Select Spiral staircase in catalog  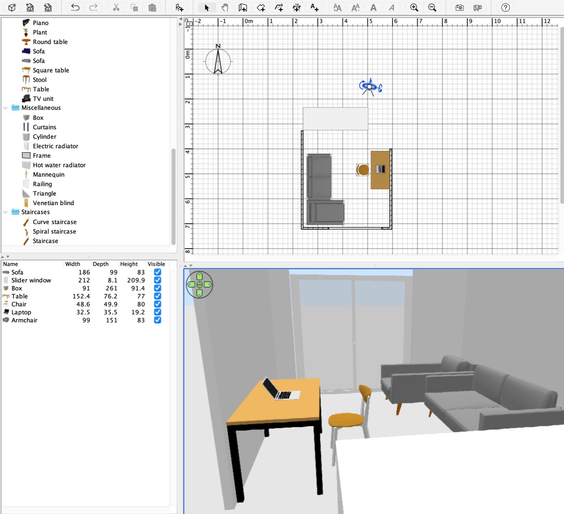tap(54, 231)
